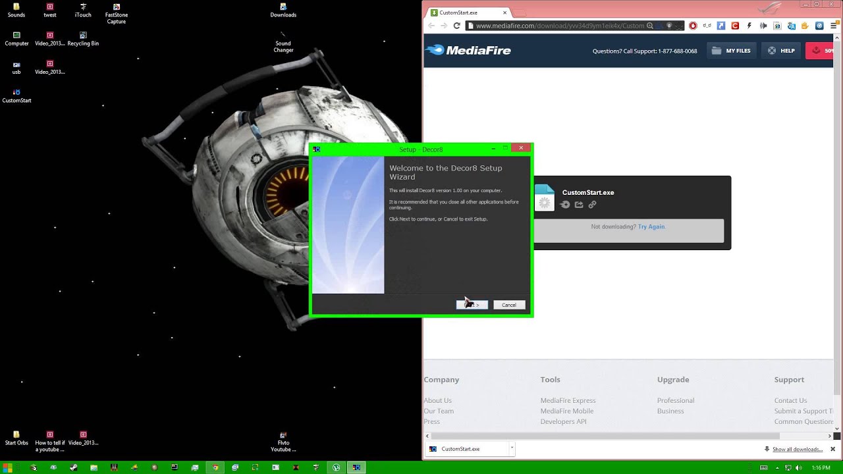Open the iTouch desktop shortcut
The image size is (843, 474).
(83, 10)
